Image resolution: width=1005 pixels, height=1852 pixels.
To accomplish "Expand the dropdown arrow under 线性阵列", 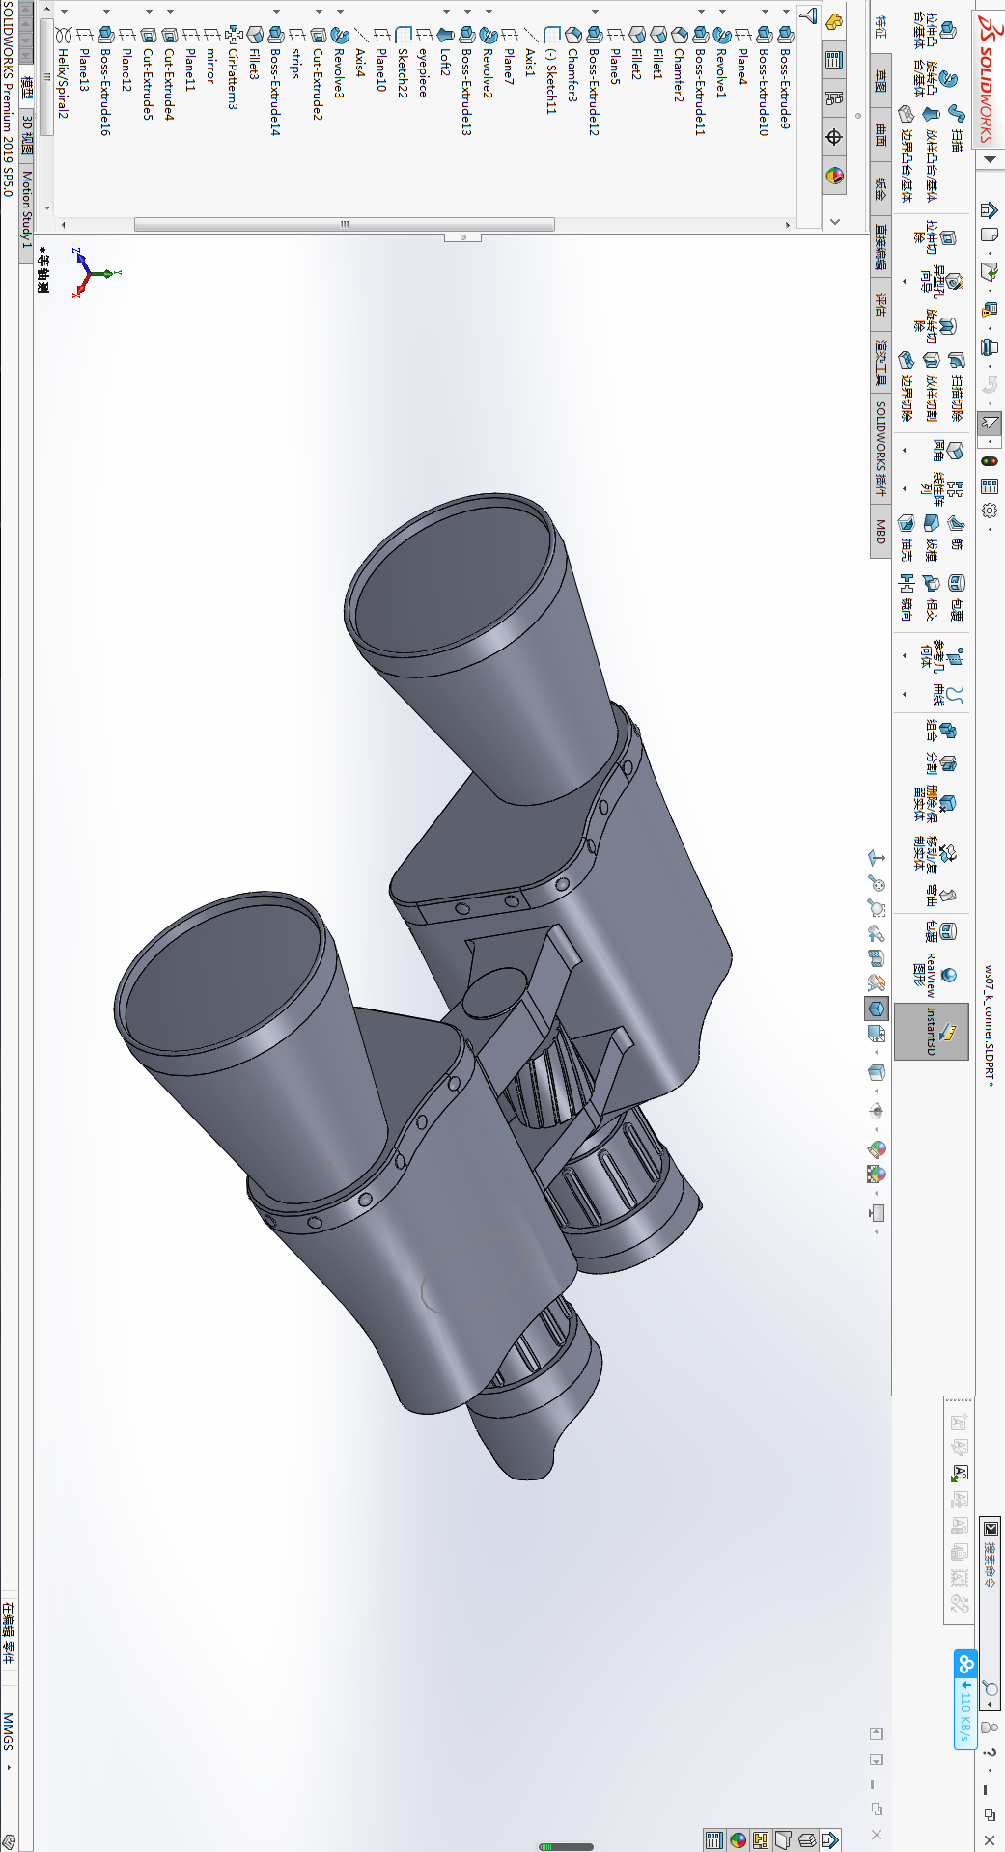I will 905,488.
